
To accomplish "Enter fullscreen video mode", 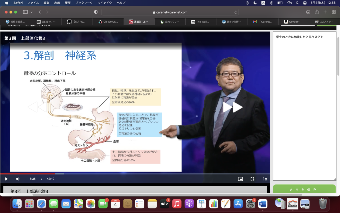I will [252, 179].
